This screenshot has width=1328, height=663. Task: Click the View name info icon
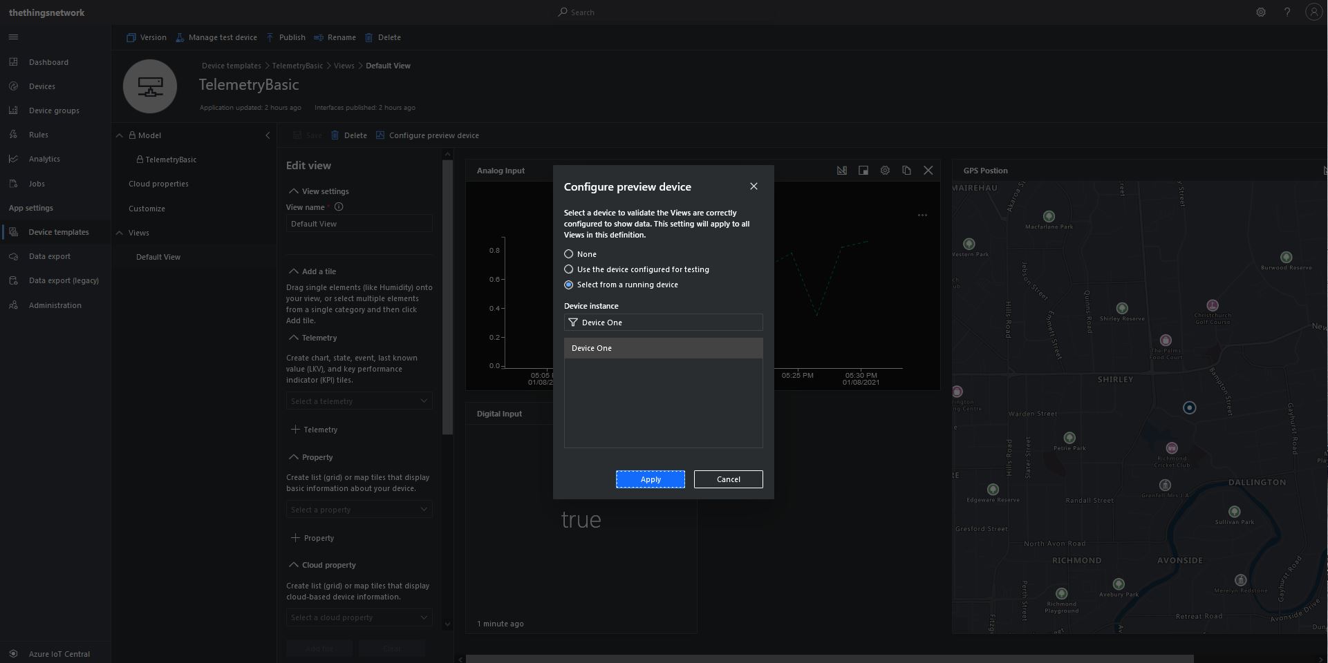pyautogui.click(x=339, y=207)
